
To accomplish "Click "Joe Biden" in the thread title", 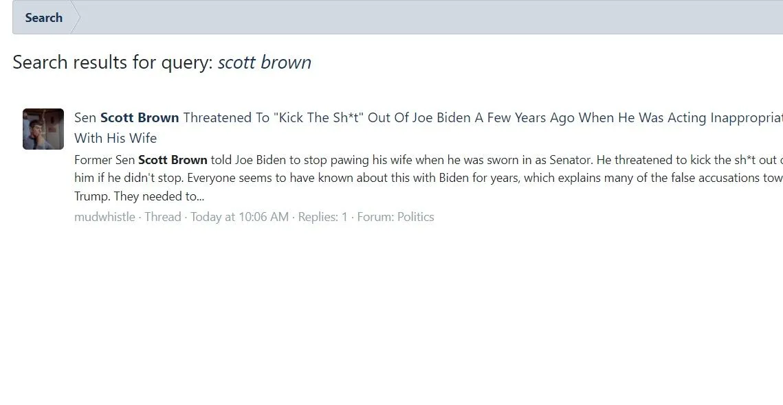I will coord(443,118).
